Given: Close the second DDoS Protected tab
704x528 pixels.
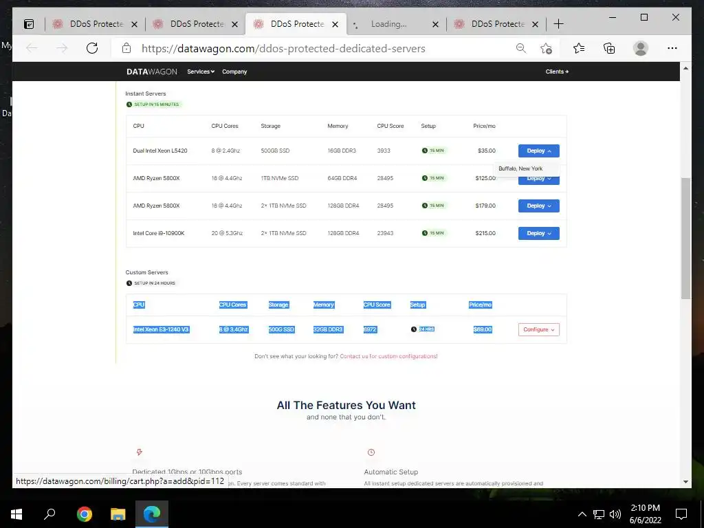Looking at the screenshot, I should (x=235, y=24).
